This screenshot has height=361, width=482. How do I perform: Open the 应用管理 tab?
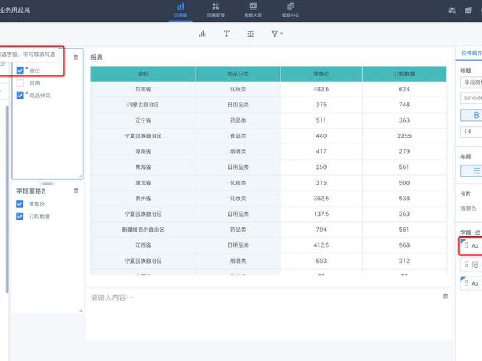pos(216,10)
